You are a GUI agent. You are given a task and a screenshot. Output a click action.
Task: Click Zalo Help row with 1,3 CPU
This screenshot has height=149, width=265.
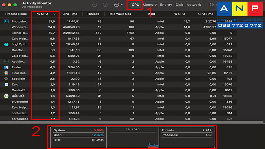[118, 107]
